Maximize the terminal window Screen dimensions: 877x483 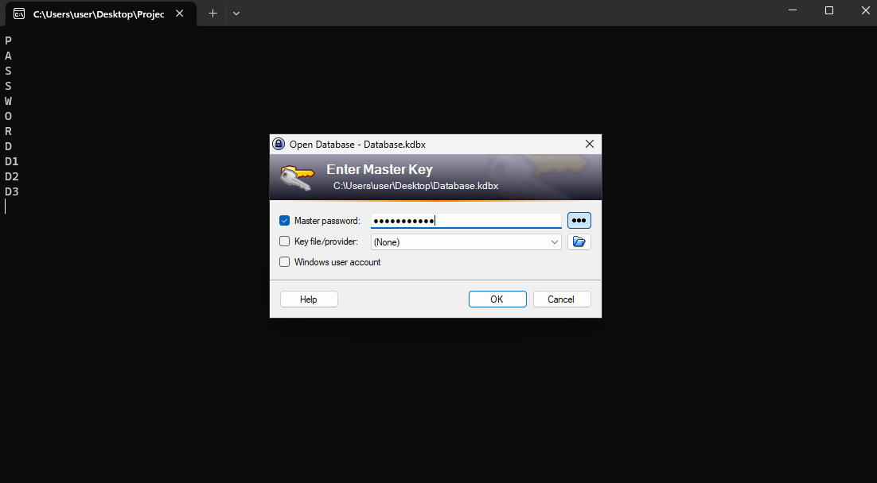[829, 11]
